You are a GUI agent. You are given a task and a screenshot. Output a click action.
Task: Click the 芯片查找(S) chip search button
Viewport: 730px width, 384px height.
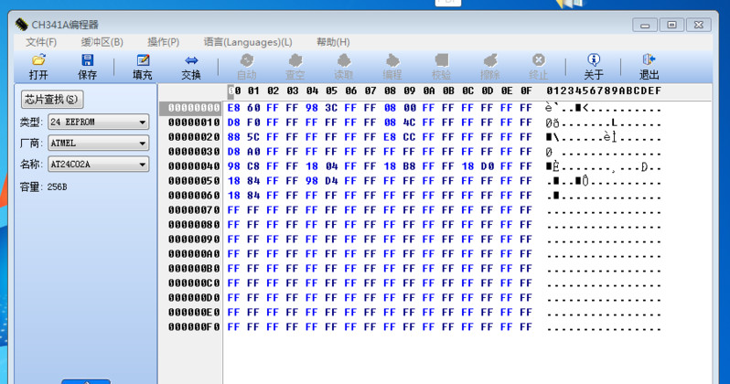tap(52, 99)
